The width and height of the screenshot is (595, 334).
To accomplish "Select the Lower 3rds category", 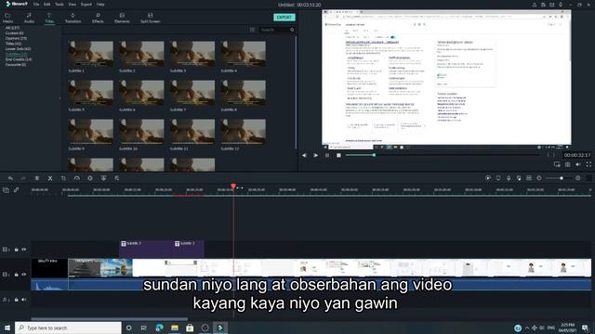I will click(x=19, y=49).
